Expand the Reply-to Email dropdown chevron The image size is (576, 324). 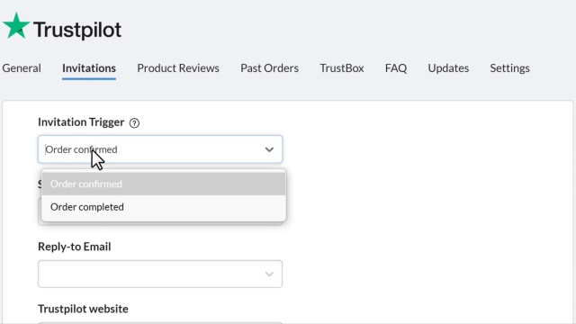(269, 274)
